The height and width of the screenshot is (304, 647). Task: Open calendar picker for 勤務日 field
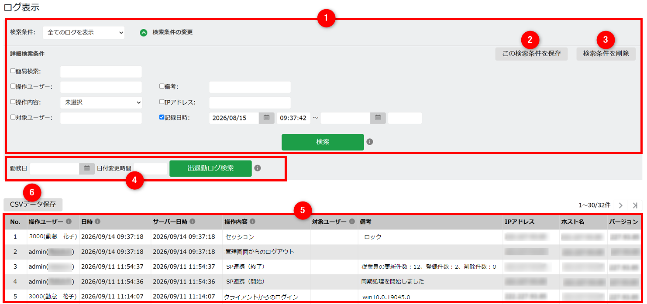87,168
